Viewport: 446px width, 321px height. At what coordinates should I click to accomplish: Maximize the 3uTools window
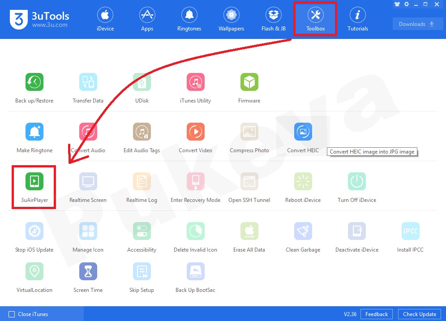[425, 4]
